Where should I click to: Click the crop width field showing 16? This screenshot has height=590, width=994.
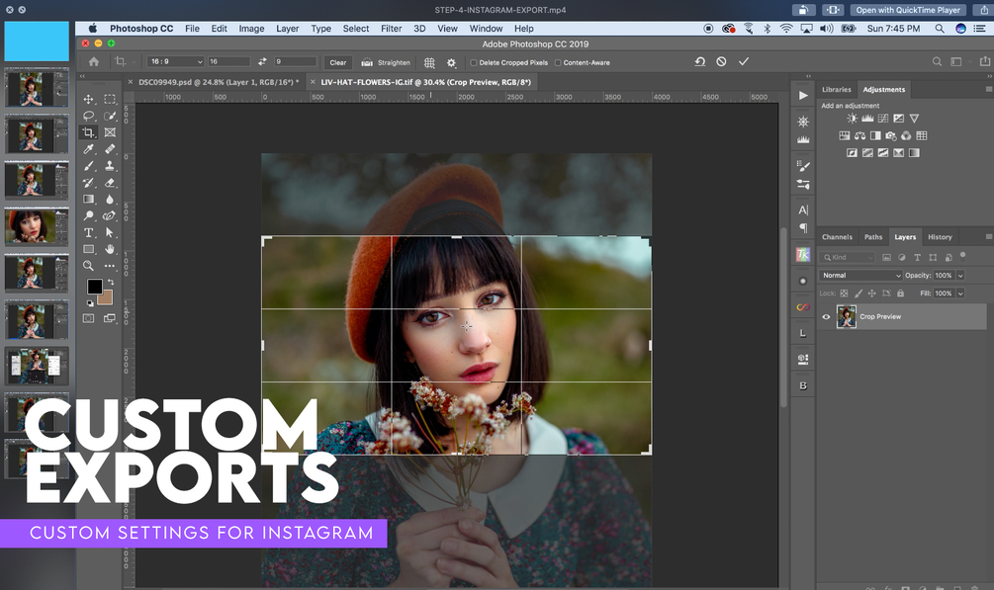[228, 61]
